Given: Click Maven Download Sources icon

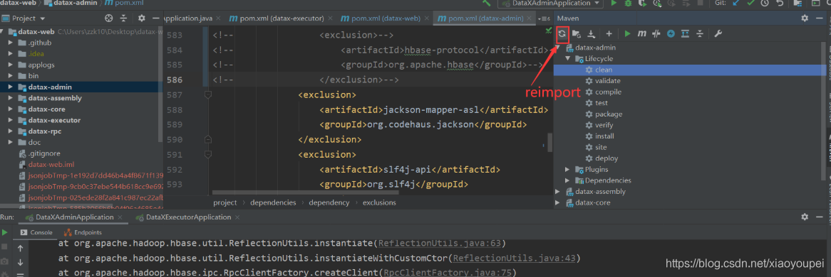Looking at the screenshot, I should pyautogui.click(x=591, y=34).
